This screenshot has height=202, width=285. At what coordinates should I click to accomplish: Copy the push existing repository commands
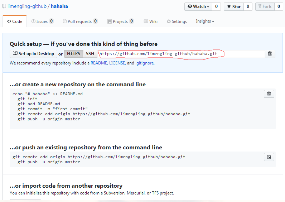pyautogui.click(x=269, y=157)
